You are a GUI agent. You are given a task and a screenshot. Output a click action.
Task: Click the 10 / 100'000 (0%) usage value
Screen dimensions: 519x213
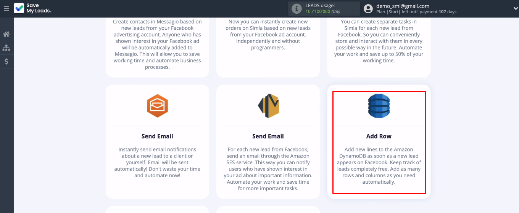tap(322, 11)
